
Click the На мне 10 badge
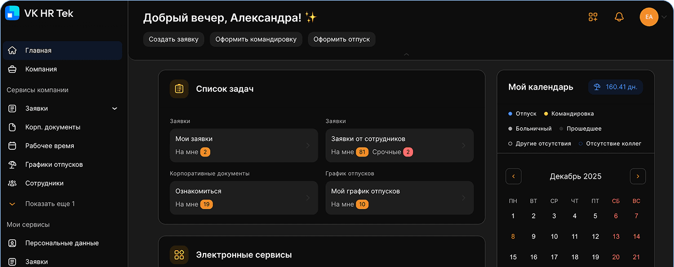click(362, 204)
